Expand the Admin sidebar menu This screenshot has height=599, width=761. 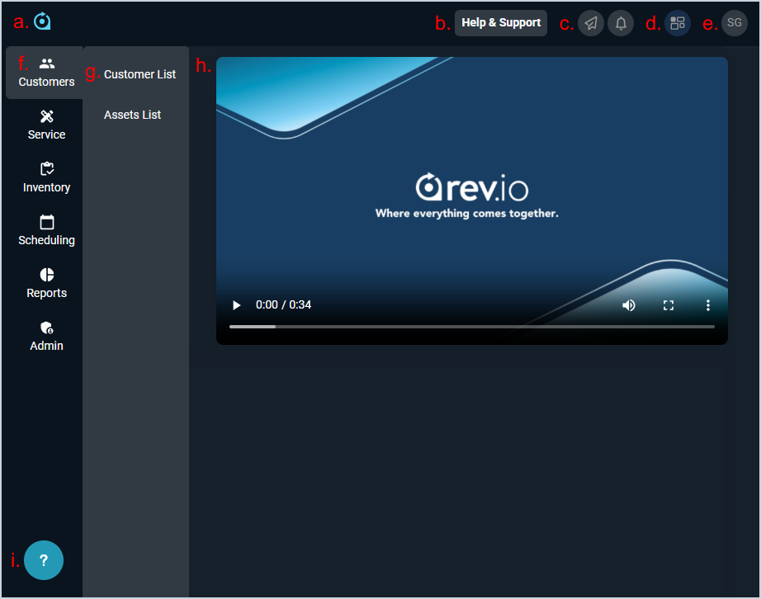coord(46,337)
